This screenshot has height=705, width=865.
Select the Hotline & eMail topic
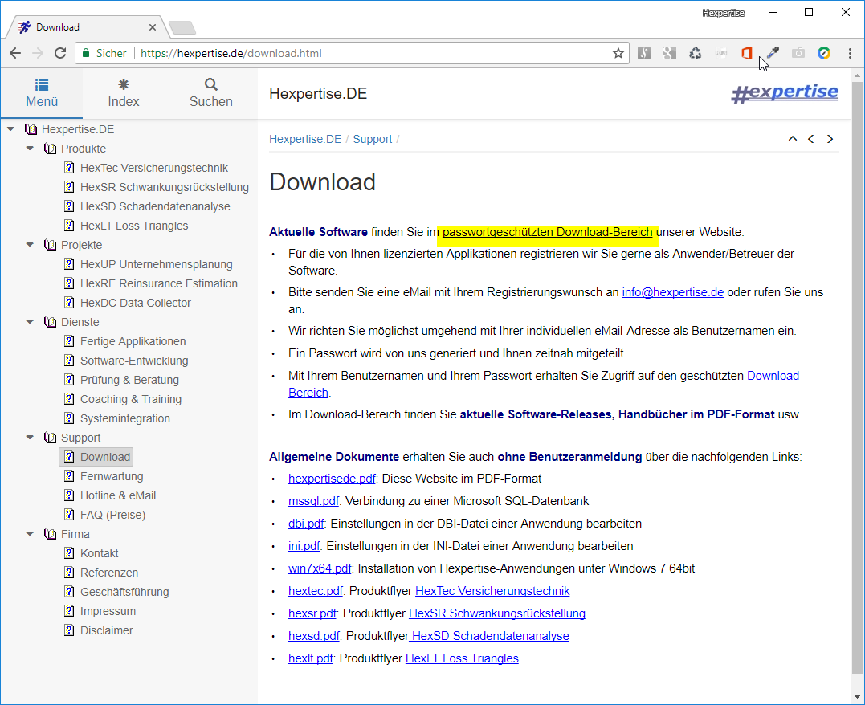pyautogui.click(x=118, y=495)
